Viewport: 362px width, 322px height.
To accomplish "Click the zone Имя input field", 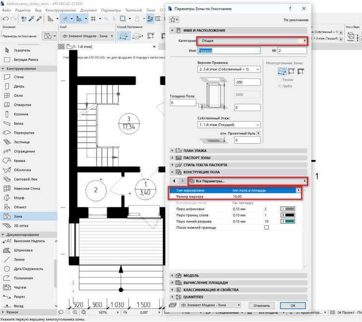I will (x=229, y=50).
